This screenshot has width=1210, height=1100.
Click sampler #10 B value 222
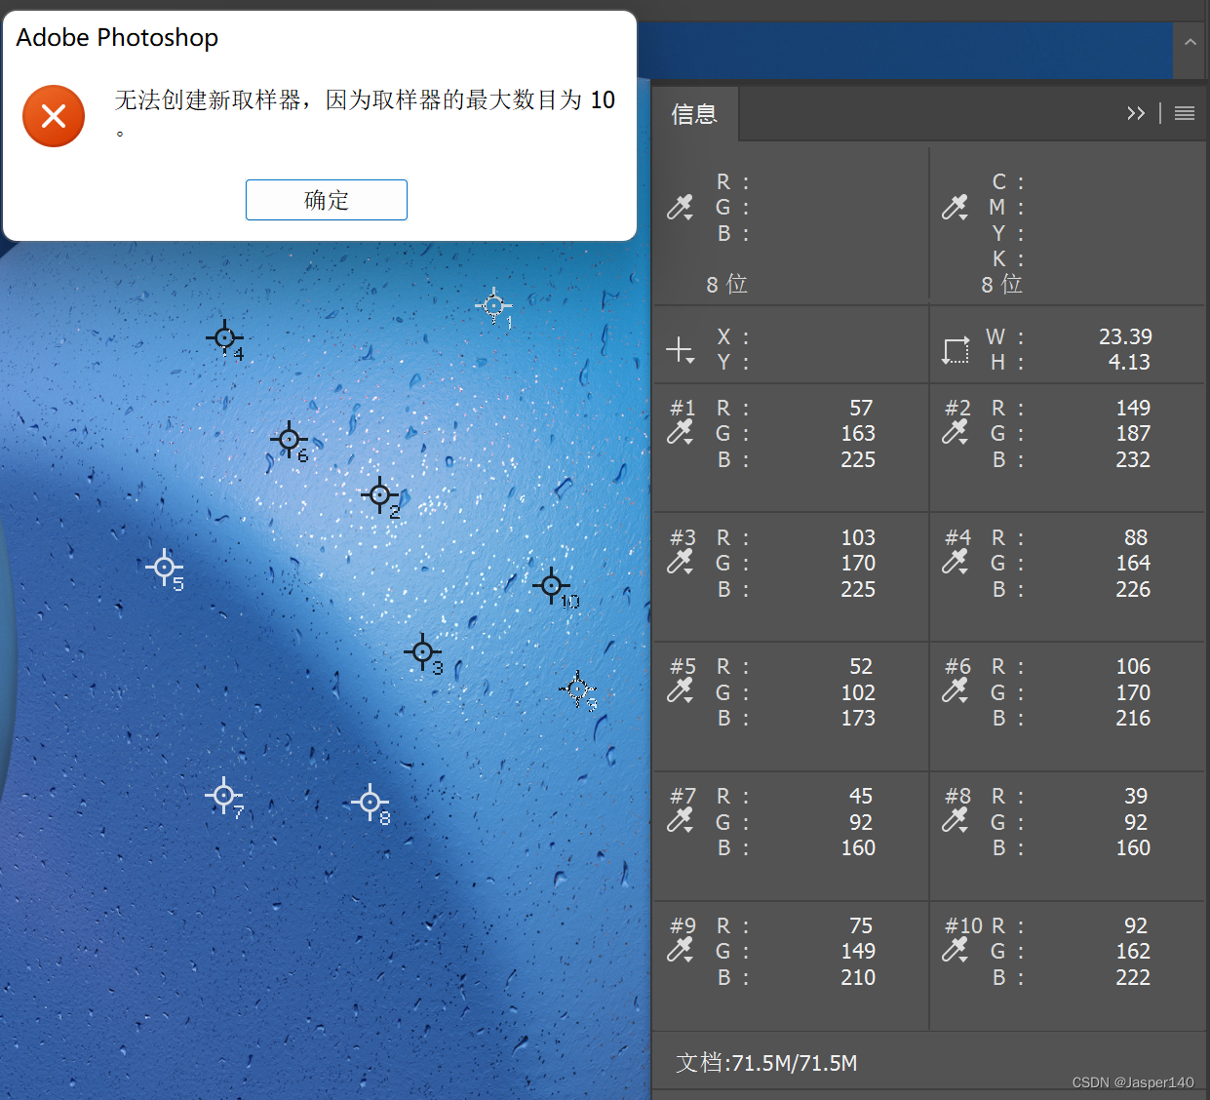coord(1133,977)
